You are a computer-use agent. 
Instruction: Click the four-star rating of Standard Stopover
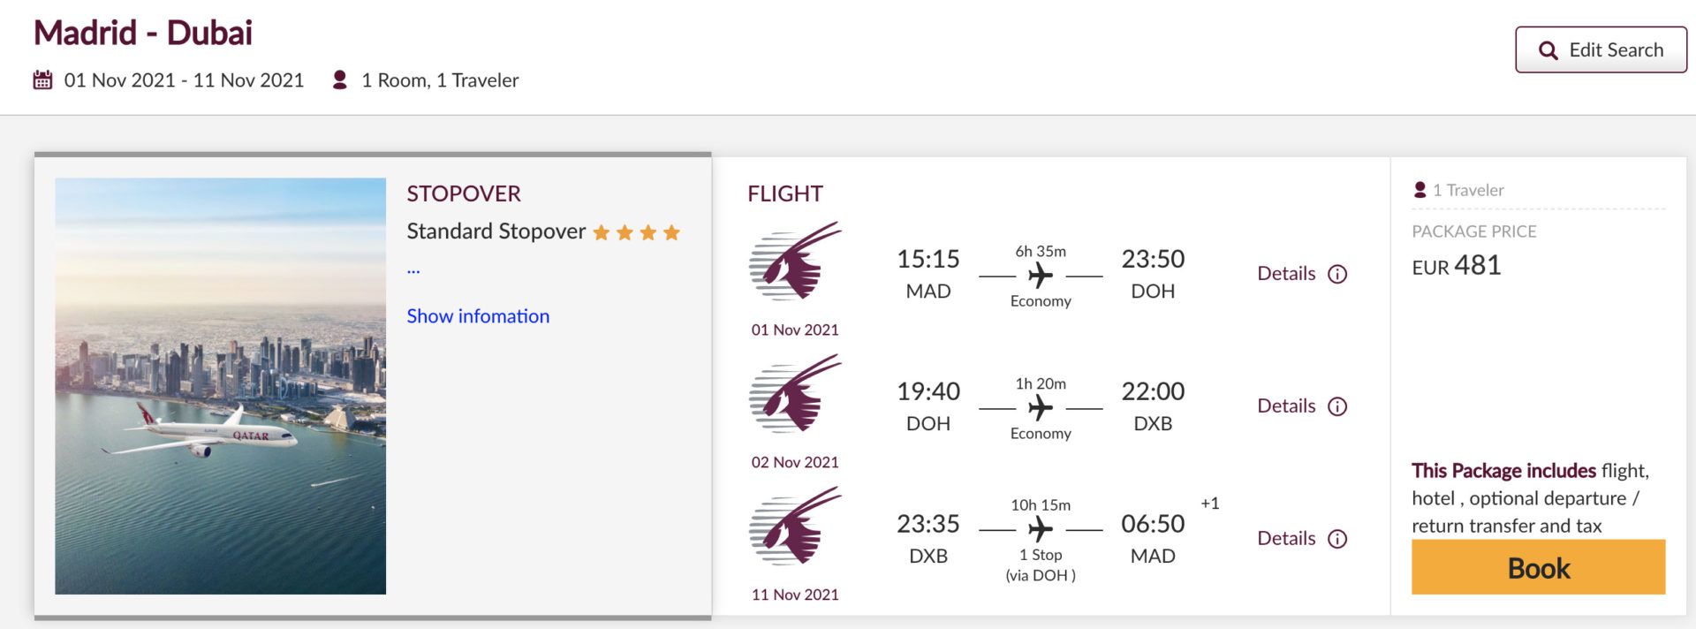pyautogui.click(x=636, y=232)
